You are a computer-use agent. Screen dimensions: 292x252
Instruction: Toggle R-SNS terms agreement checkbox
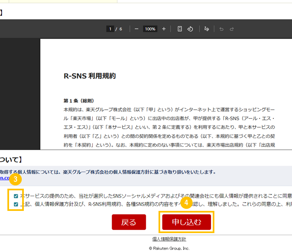(x=16, y=204)
